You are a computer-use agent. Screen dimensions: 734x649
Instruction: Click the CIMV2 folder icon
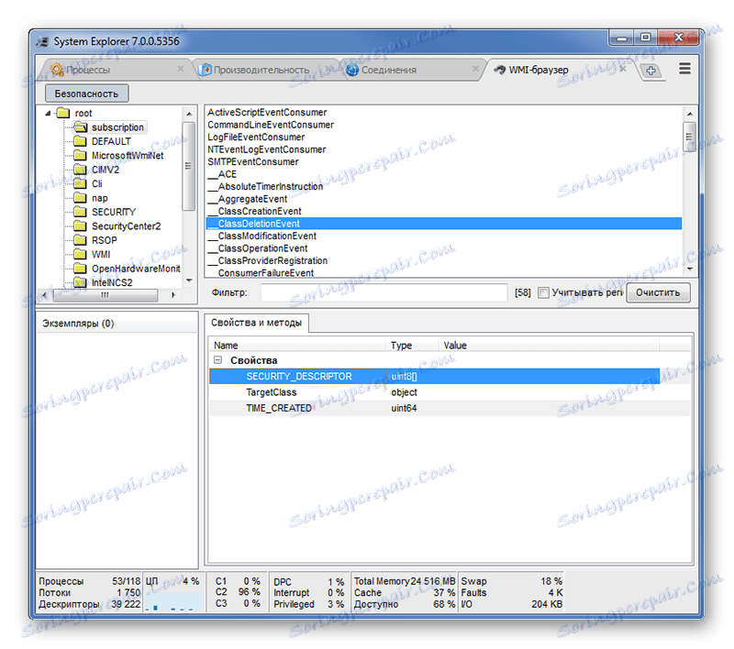pos(81,169)
